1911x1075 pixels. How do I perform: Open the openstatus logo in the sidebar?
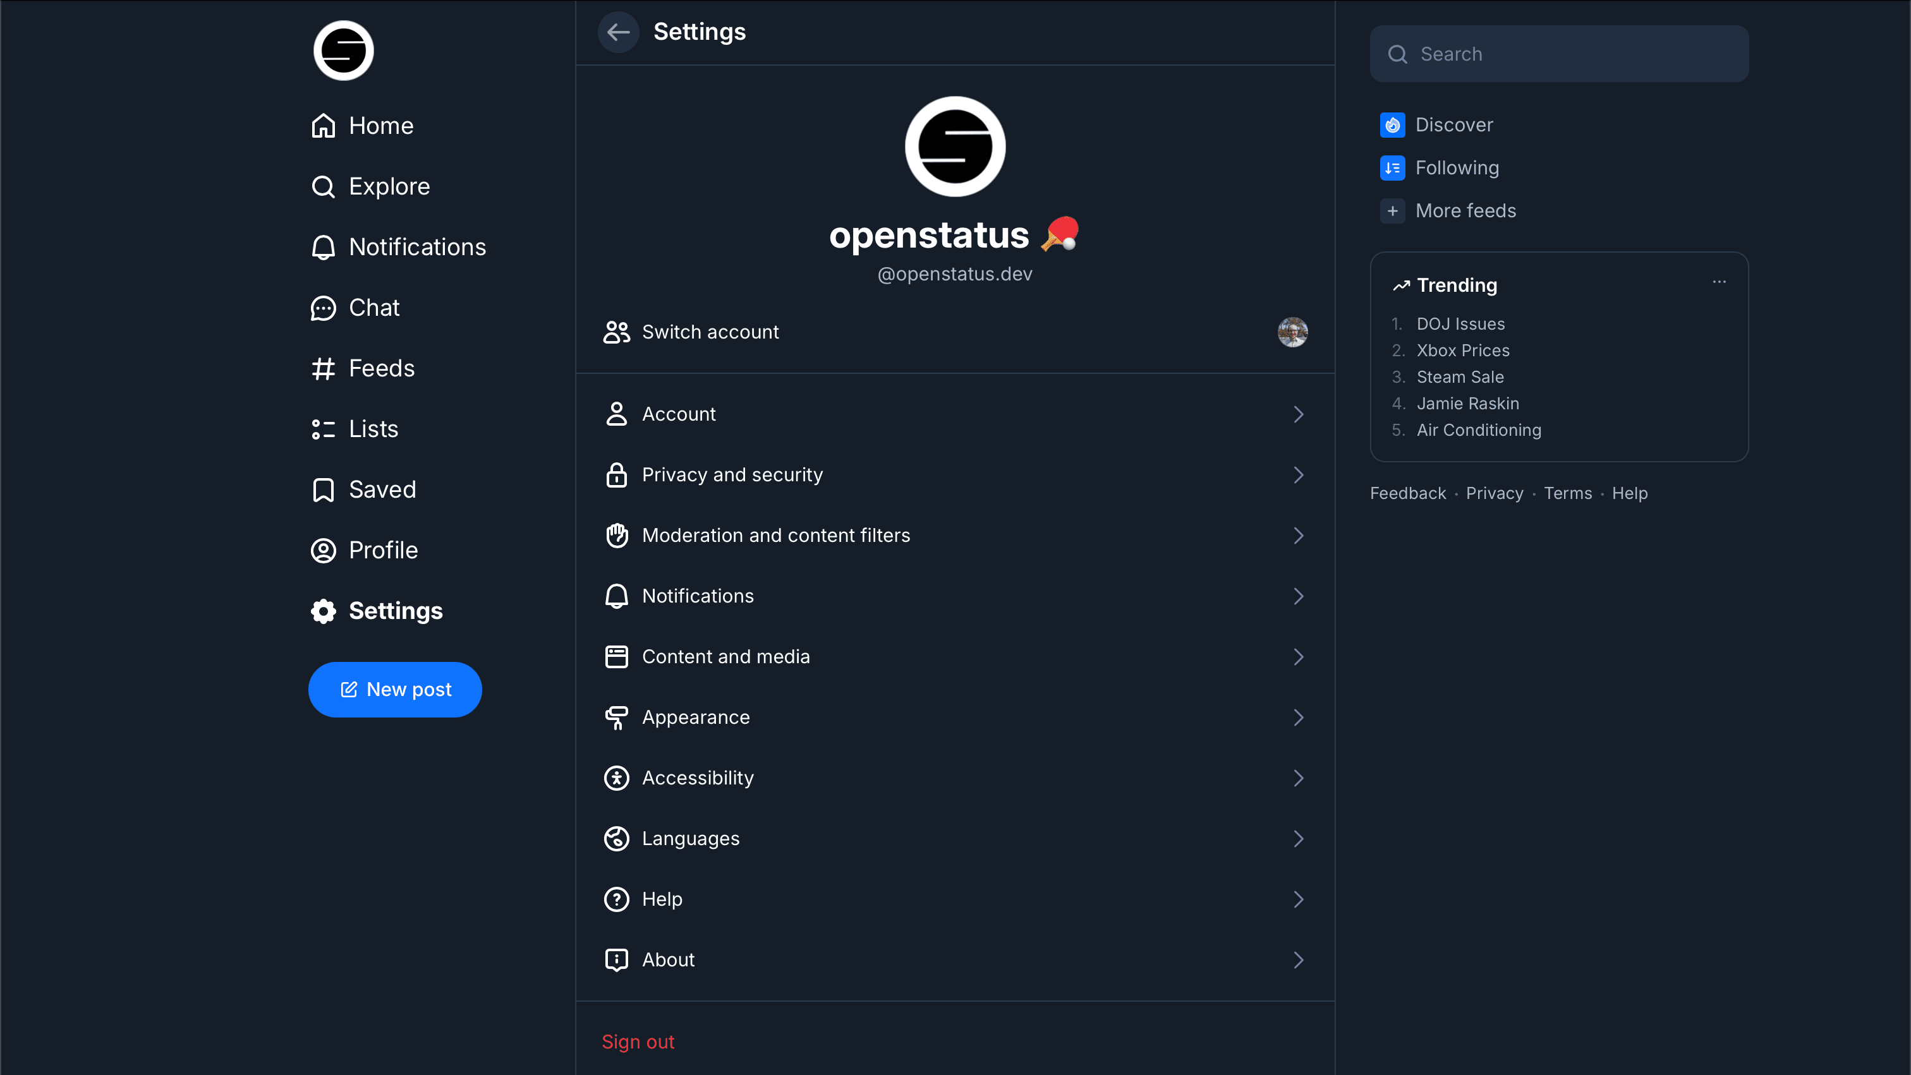(x=344, y=51)
